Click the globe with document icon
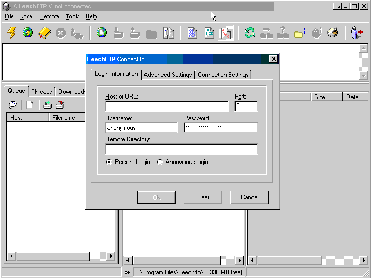The image size is (371, 278). [x=102, y=33]
